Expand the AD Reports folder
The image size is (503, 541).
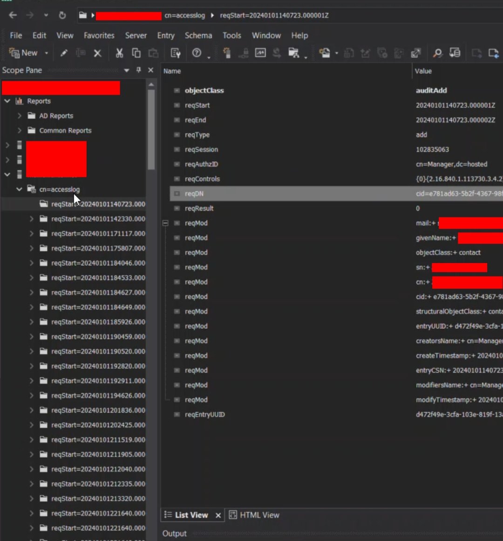(x=19, y=116)
